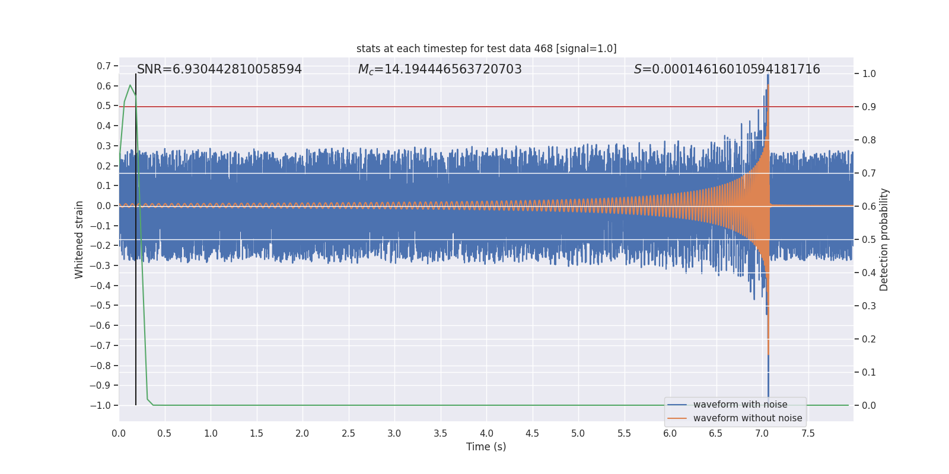Click the 'Detection probability' axis label
The width and height of the screenshot is (949, 474).
click(884, 239)
